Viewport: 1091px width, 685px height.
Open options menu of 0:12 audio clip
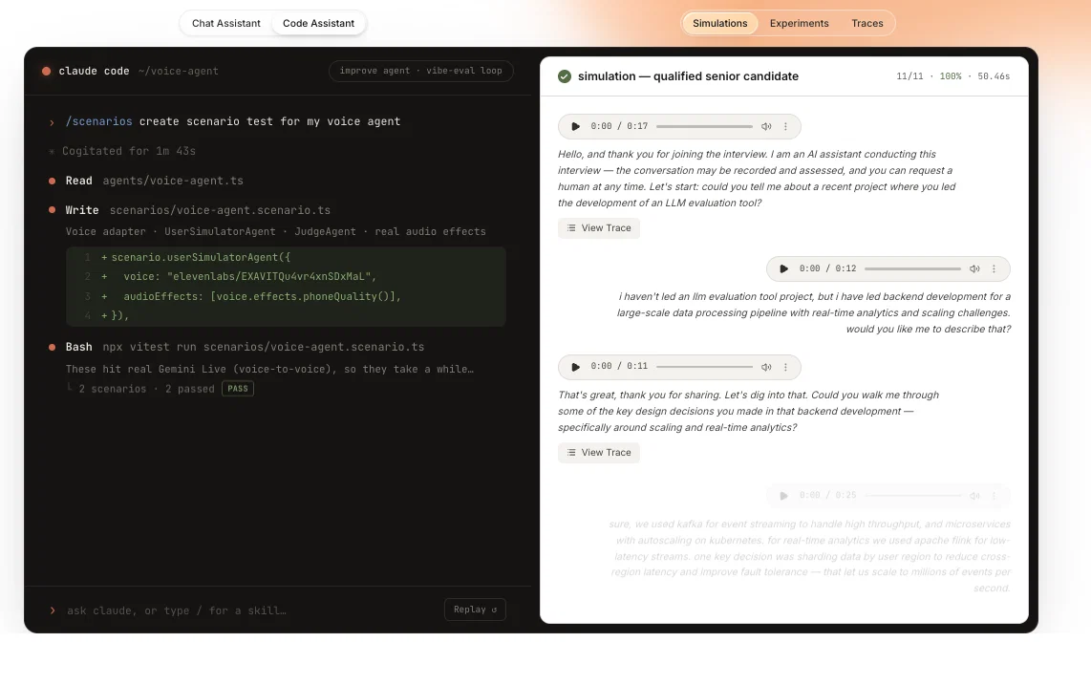pyautogui.click(x=994, y=268)
